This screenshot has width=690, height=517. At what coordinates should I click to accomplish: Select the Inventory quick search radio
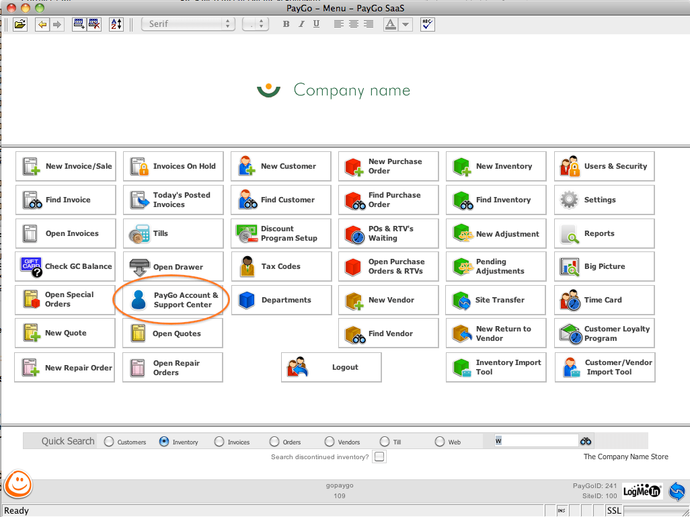[164, 441]
